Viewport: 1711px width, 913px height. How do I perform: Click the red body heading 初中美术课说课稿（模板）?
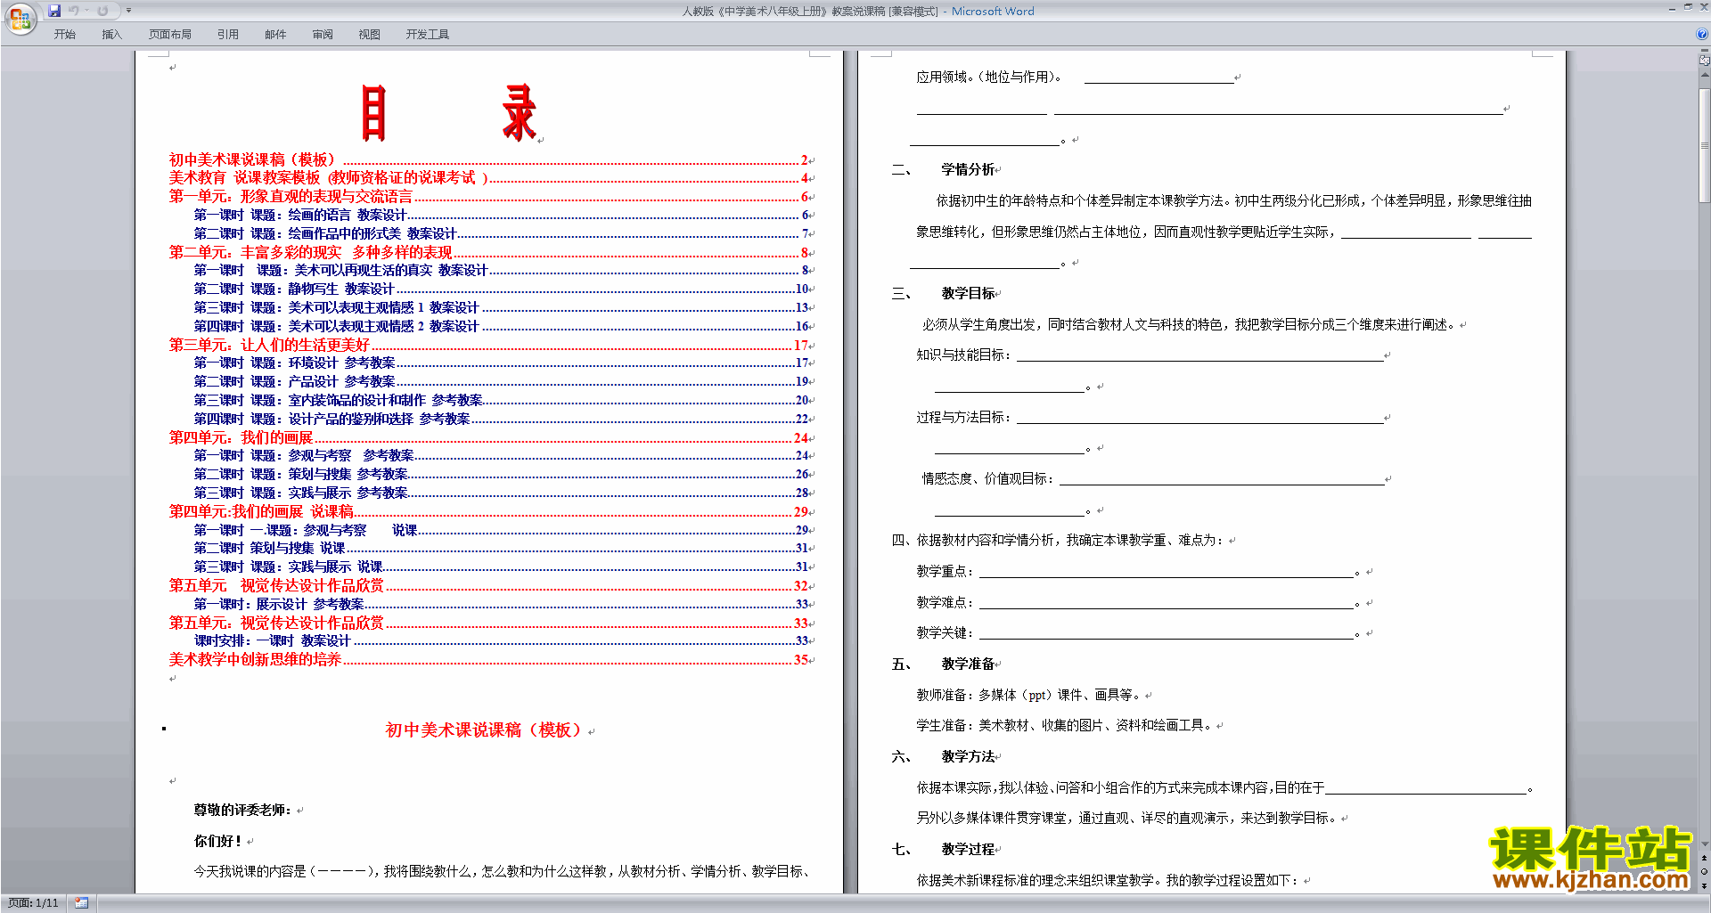[x=483, y=730]
